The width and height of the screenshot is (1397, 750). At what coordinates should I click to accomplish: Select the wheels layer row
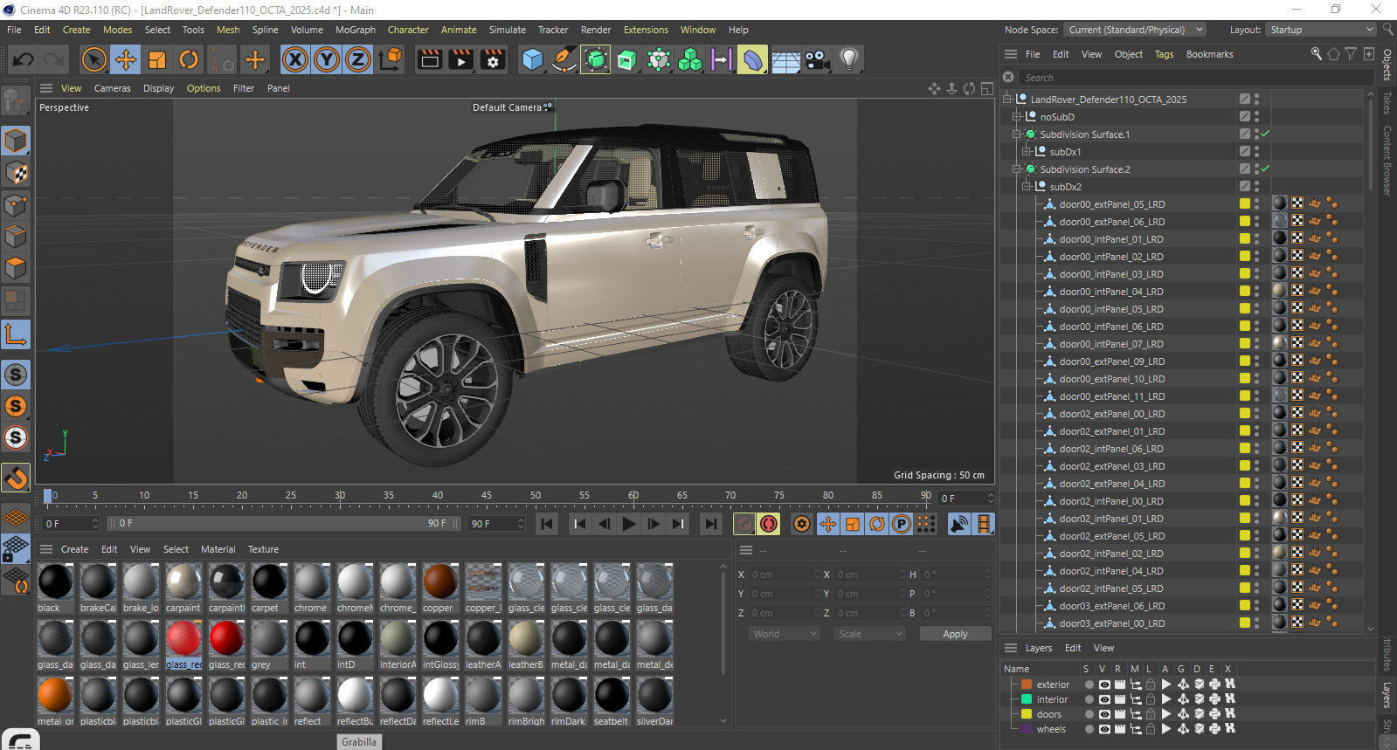[1050, 729]
